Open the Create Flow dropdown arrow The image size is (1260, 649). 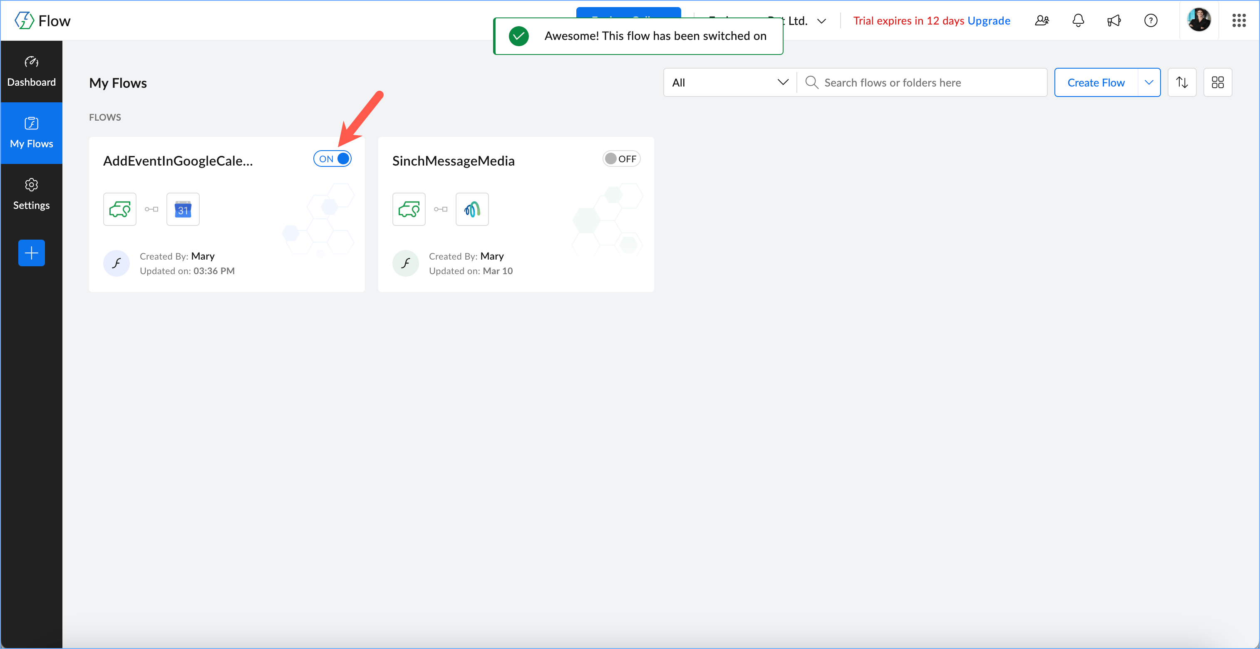[x=1149, y=82]
